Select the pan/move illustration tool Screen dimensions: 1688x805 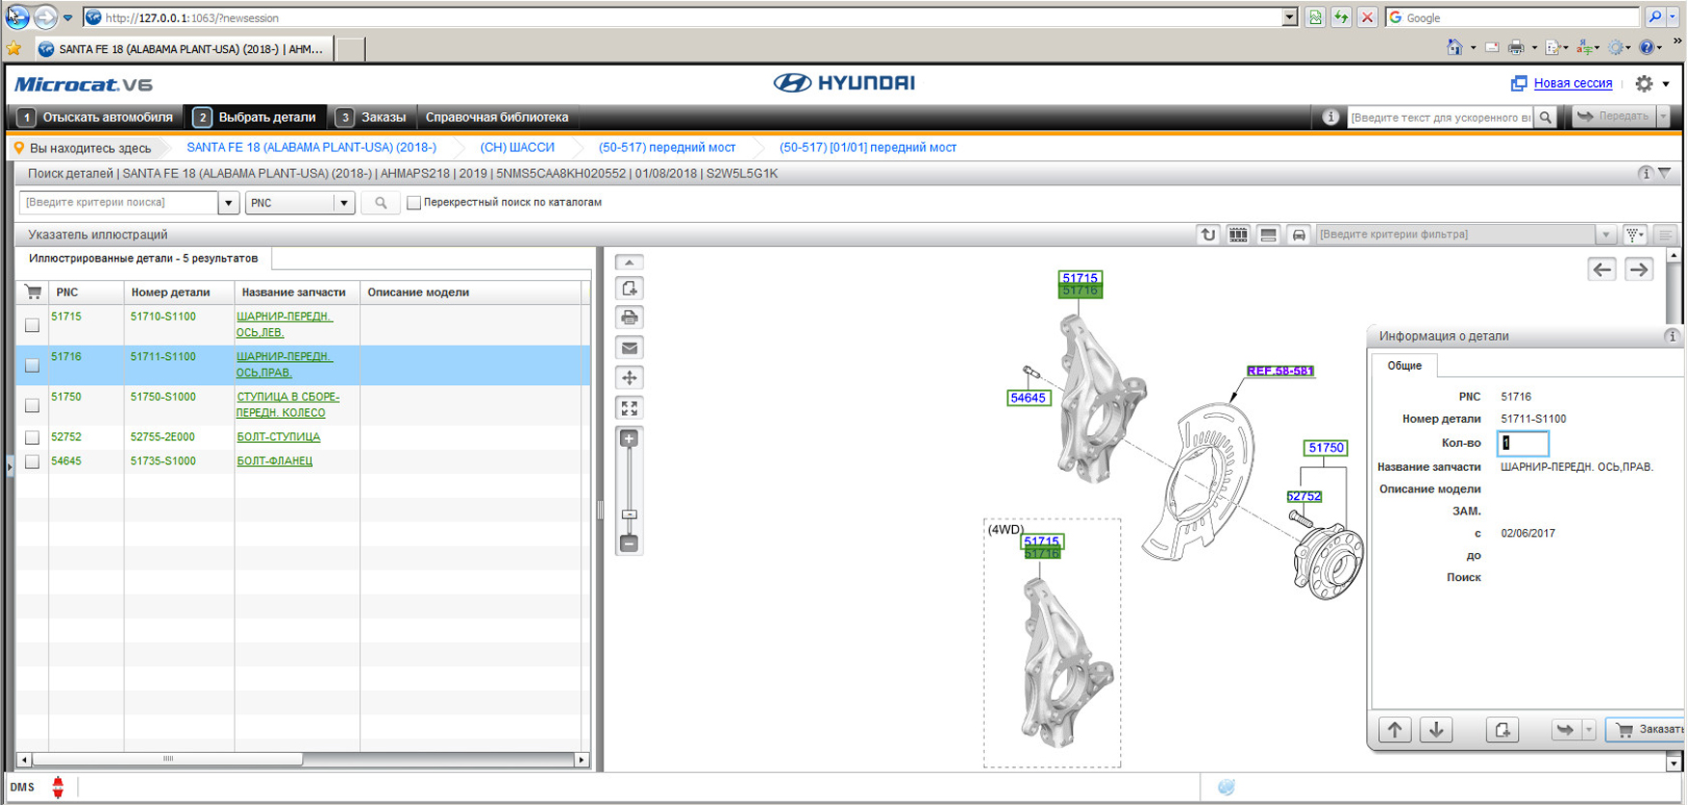coord(630,377)
